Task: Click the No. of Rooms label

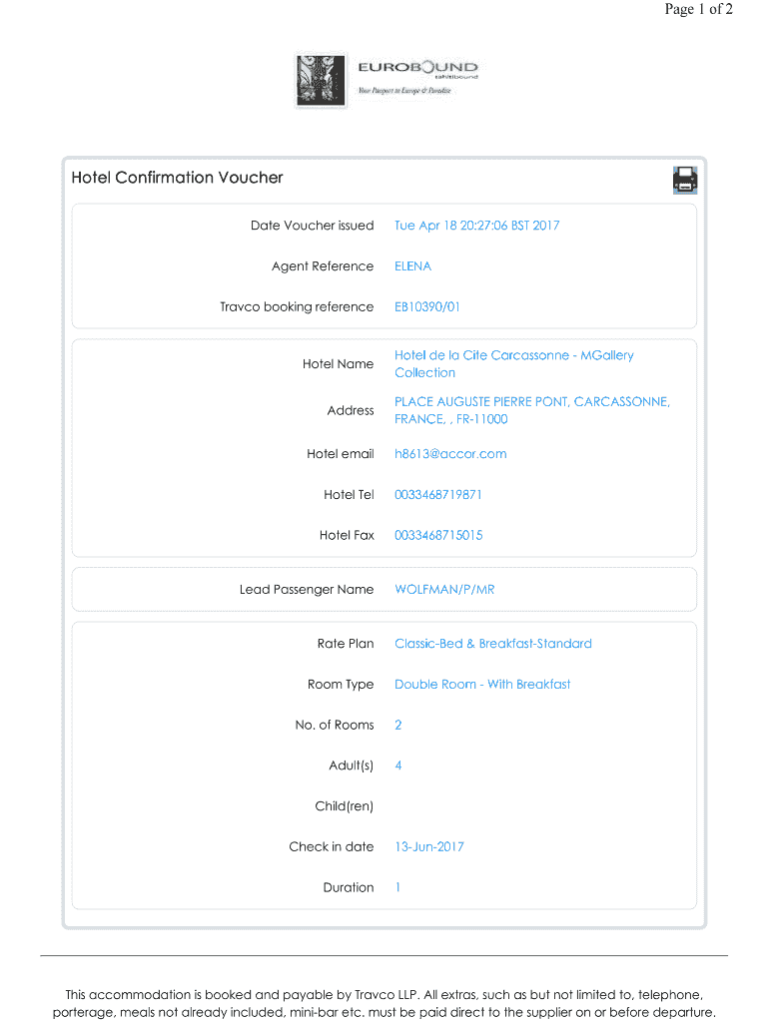Action: coord(335,726)
